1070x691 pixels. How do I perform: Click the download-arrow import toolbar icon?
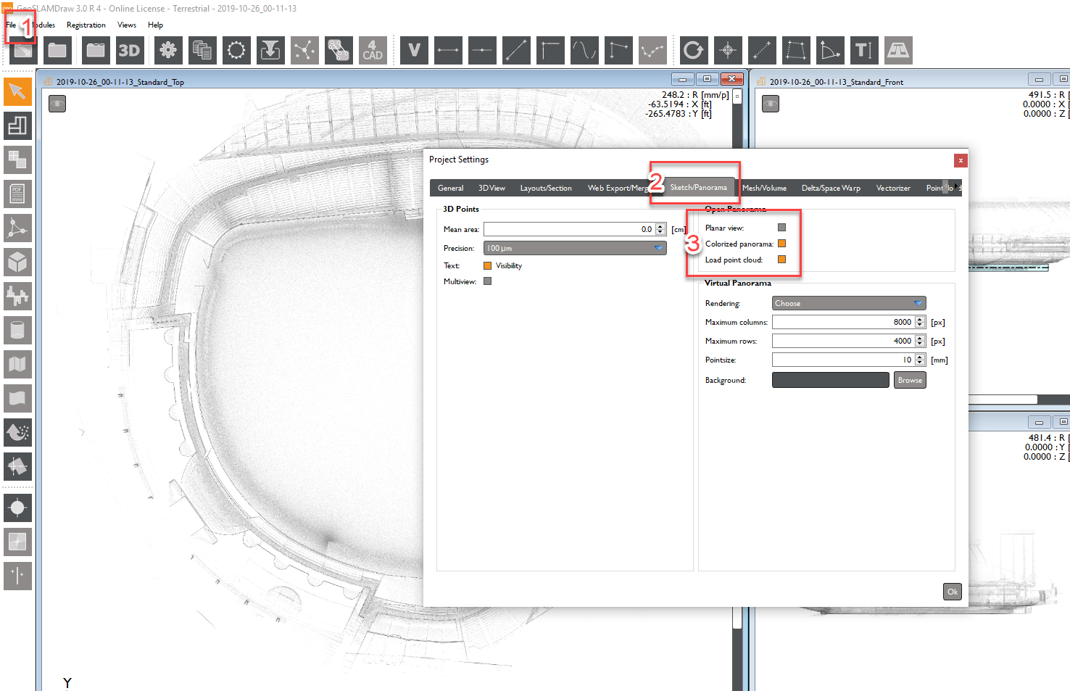click(x=270, y=50)
